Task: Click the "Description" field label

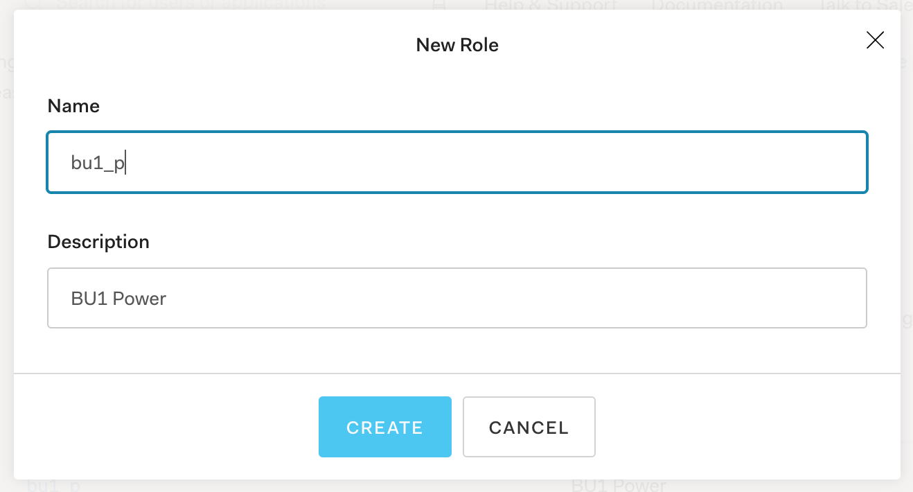Action: pos(98,242)
